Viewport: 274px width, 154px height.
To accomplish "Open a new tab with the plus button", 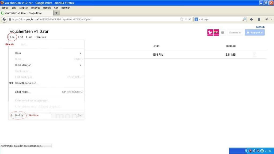I will pyautogui.click(x=56, y=13).
